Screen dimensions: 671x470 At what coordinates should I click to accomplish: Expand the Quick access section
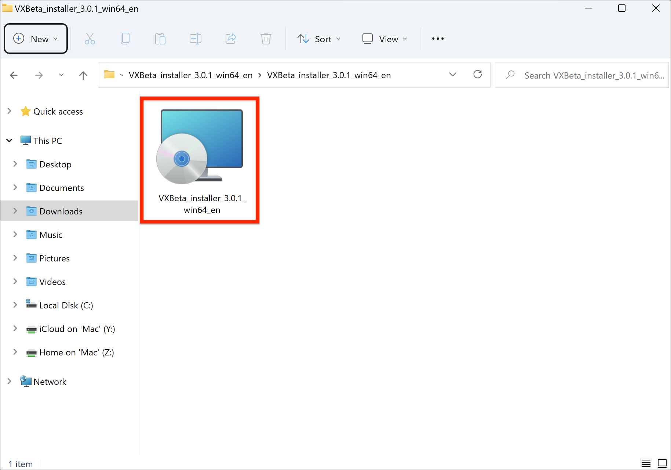pyautogui.click(x=9, y=111)
